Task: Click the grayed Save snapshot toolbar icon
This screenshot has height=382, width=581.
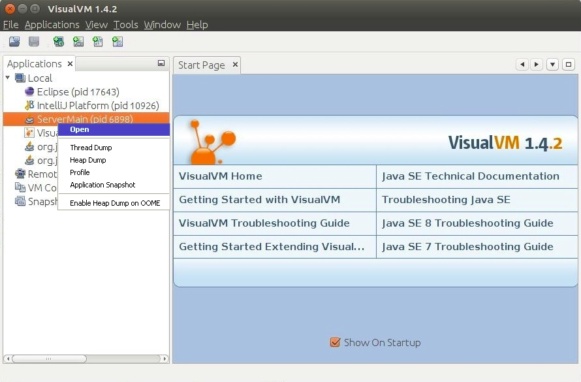Action: [x=34, y=42]
